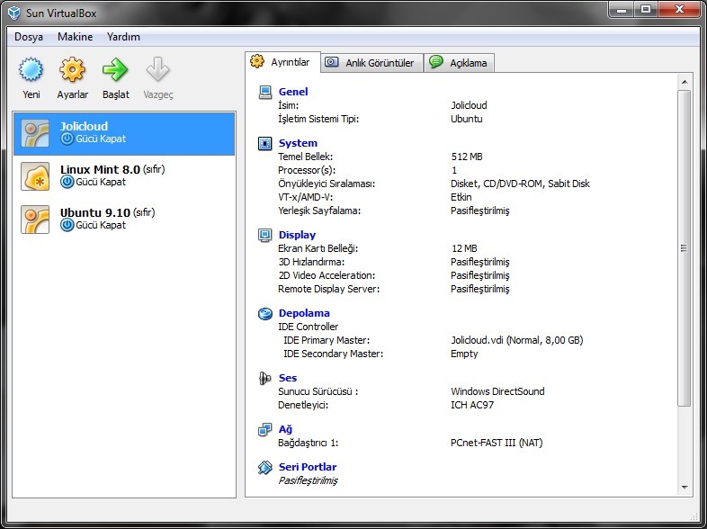
Task: Click the details vertical scrollbar thumb
Action: (x=685, y=248)
